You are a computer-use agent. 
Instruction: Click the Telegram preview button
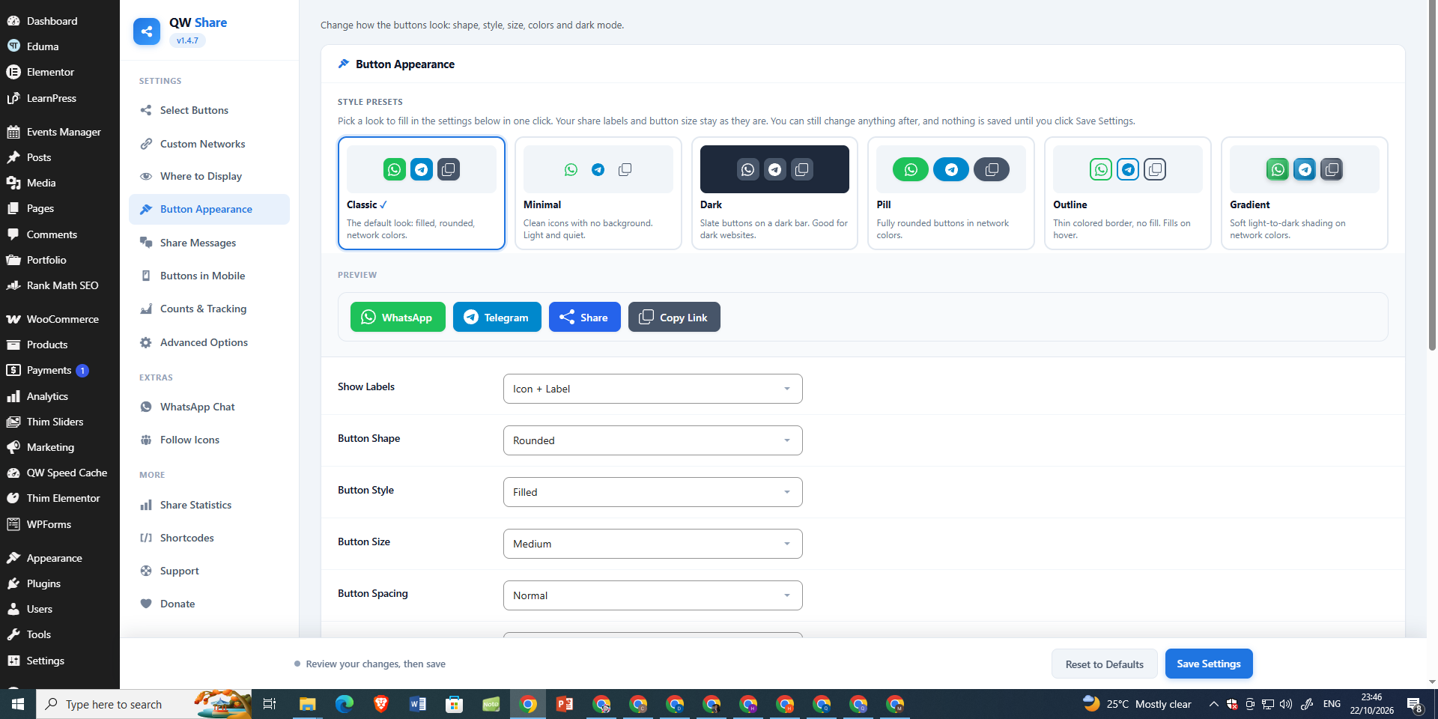[x=497, y=317]
